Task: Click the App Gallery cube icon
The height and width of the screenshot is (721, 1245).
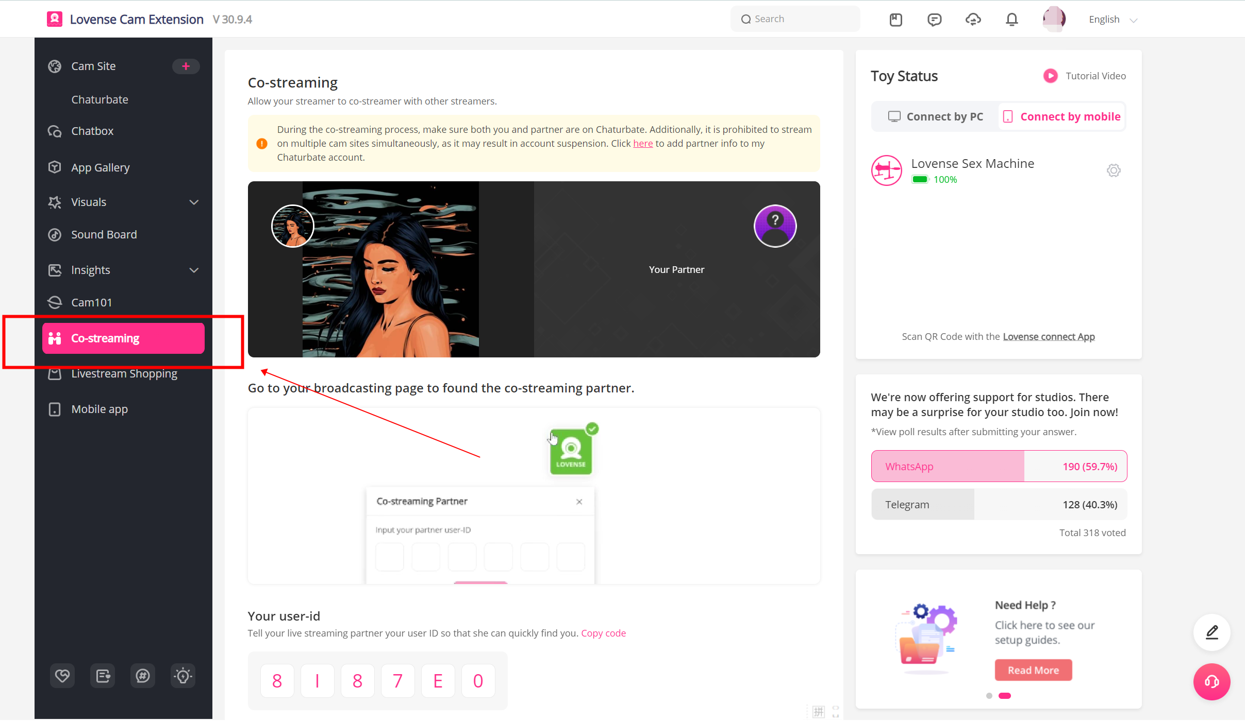Action: [55, 167]
